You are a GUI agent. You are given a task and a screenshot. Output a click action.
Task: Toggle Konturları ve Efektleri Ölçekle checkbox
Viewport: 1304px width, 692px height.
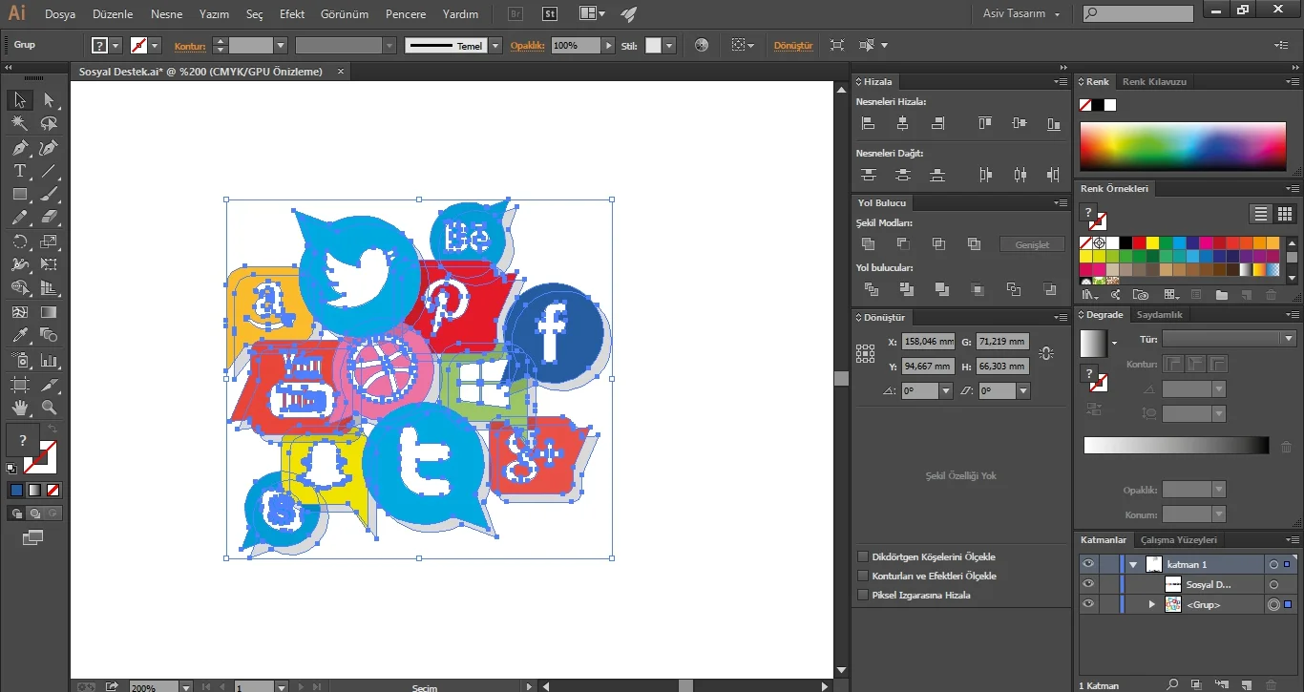coord(863,576)
